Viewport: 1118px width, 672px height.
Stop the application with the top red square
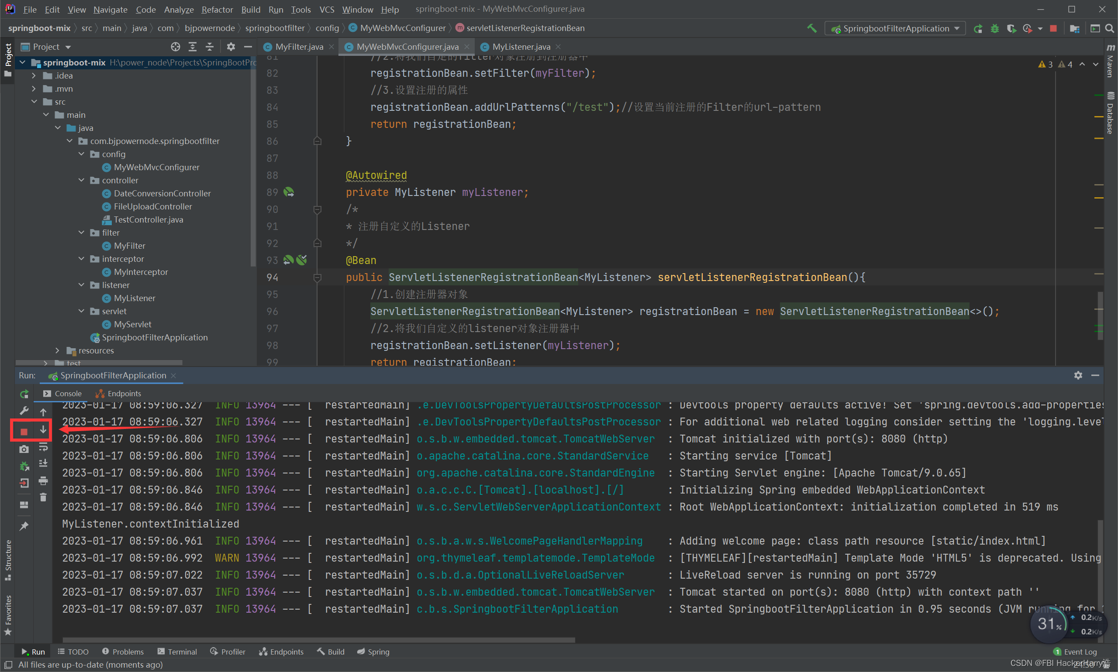tap(1054, 28)
